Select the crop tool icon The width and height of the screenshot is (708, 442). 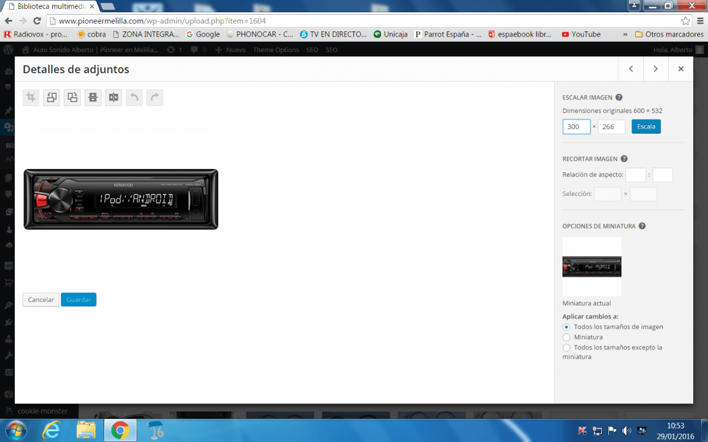click(31, 97)
